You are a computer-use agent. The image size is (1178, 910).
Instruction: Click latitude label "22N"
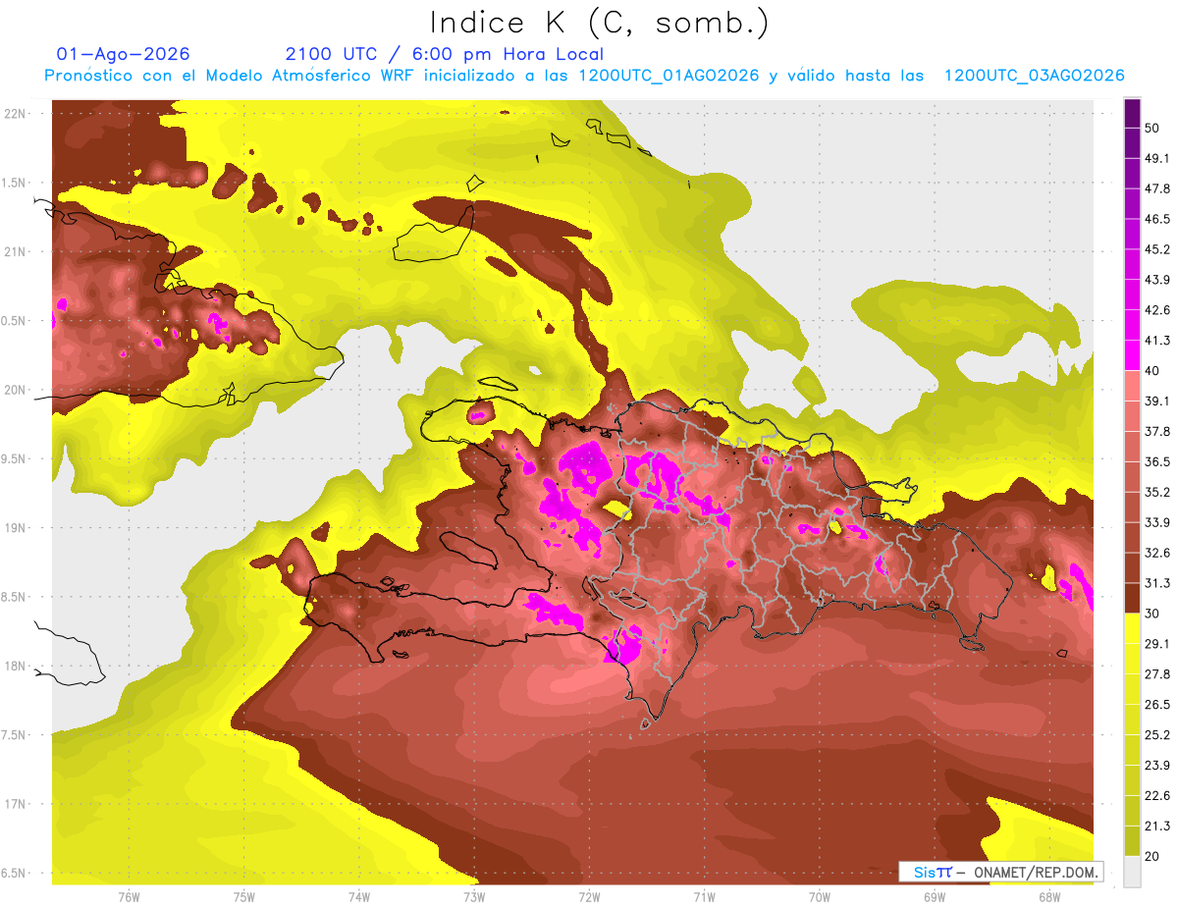pos(17,114)
